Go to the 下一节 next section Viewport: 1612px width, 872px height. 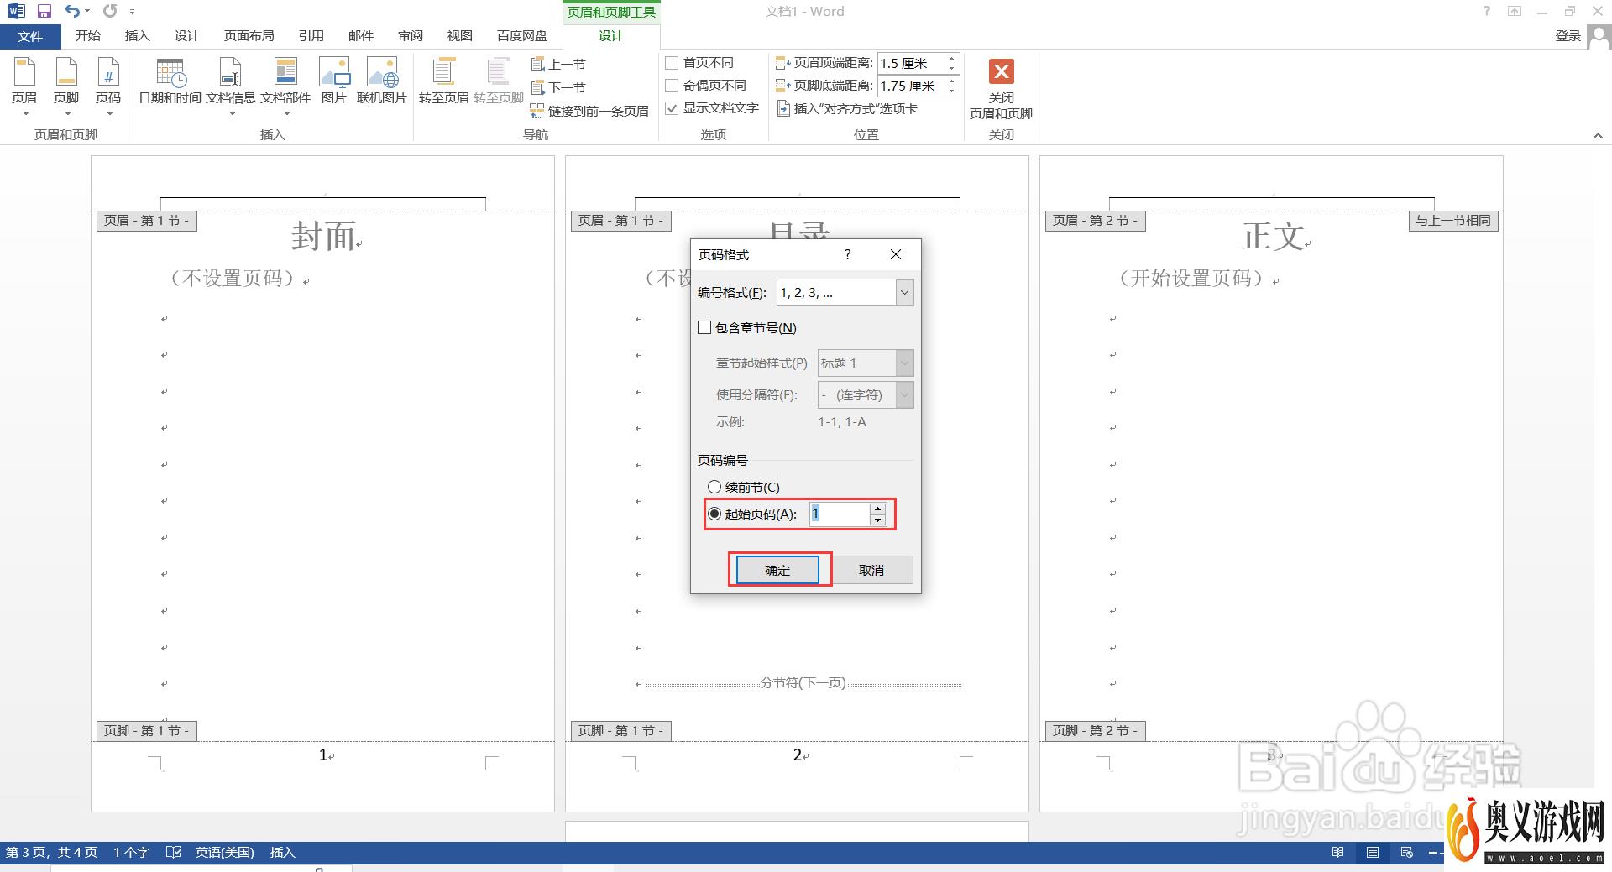click(x=559, y=87)
